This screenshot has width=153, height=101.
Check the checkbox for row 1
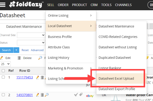(x=3, y=77)
